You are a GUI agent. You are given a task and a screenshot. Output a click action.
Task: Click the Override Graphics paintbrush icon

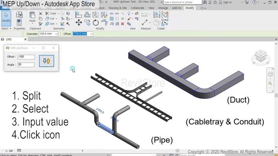coord(129,19)
